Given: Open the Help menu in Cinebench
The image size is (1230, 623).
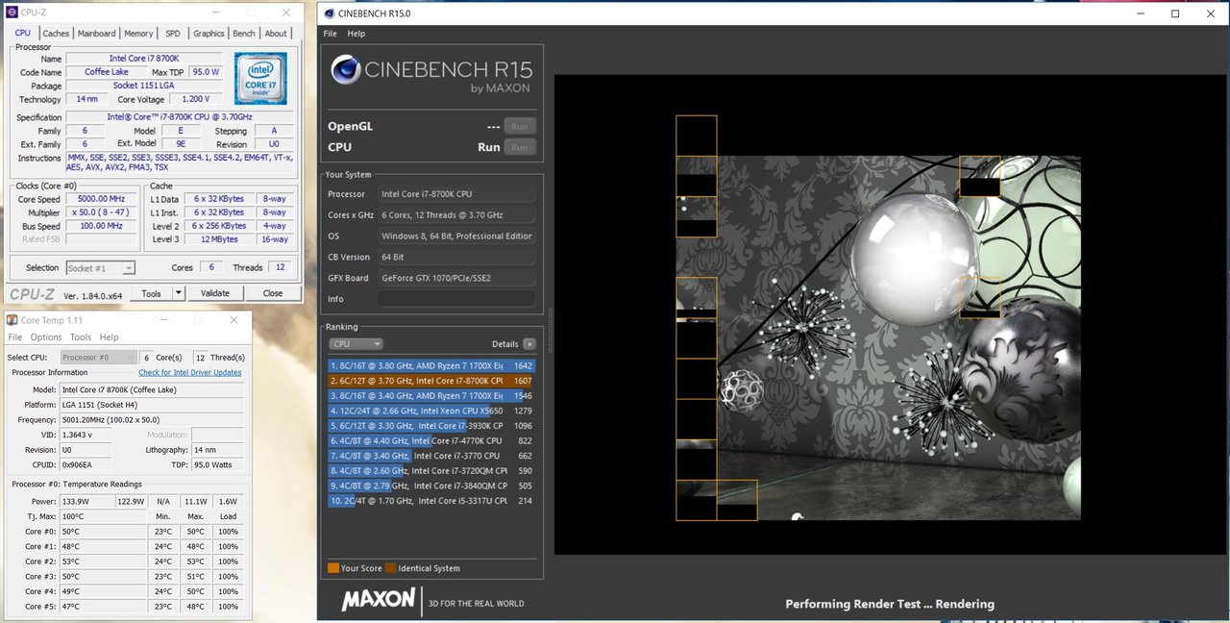Looking at the screenshot, I should coord(356,34).
